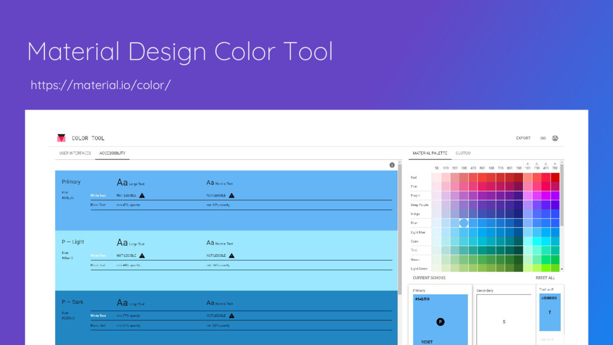Click the 'Primary' heading in blue panel
Screen dimensions: 613x345
71,182
